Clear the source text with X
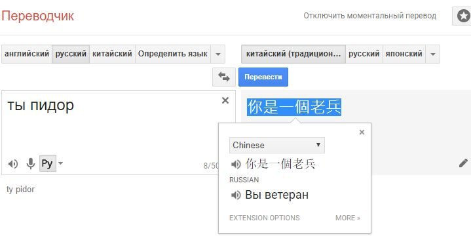 (225, 100)
